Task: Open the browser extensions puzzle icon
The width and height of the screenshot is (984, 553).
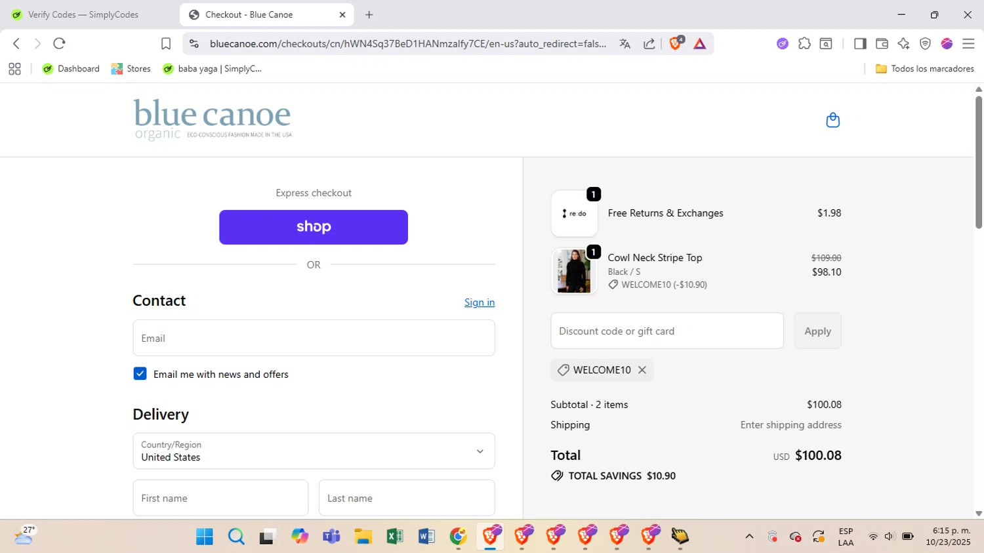Action: tap(804, 43)
